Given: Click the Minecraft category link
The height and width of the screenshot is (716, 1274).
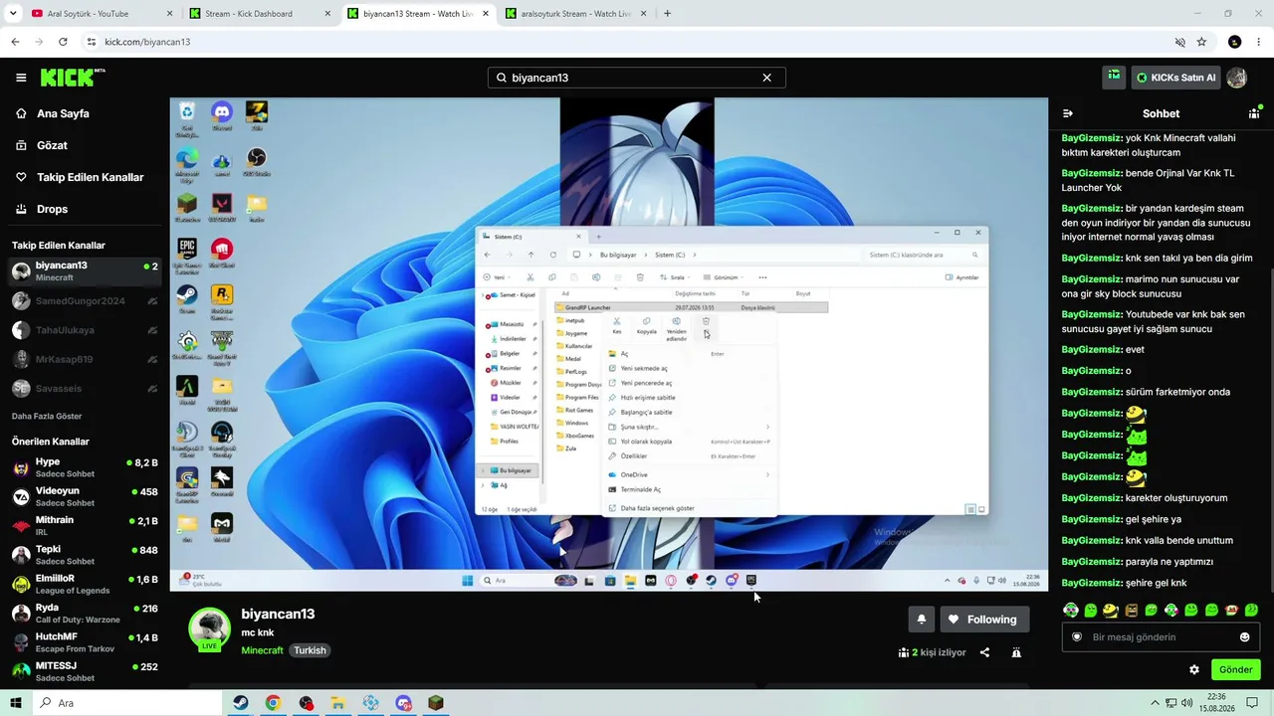Looking at the screenshot, I should tap(262, 650).
